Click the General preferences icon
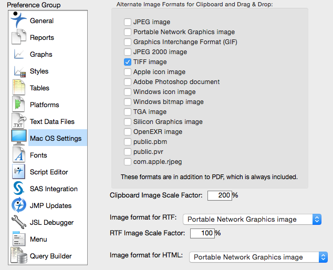 19,20
